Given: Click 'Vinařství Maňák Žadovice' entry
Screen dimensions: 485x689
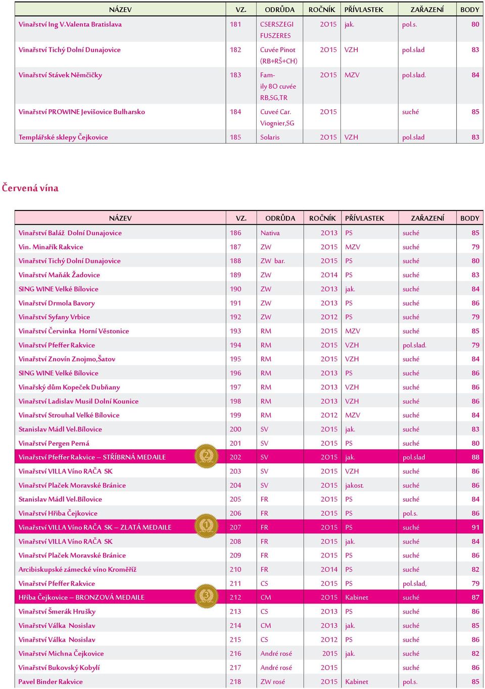Looking at the screenshot, I should (x=59, y=275).
